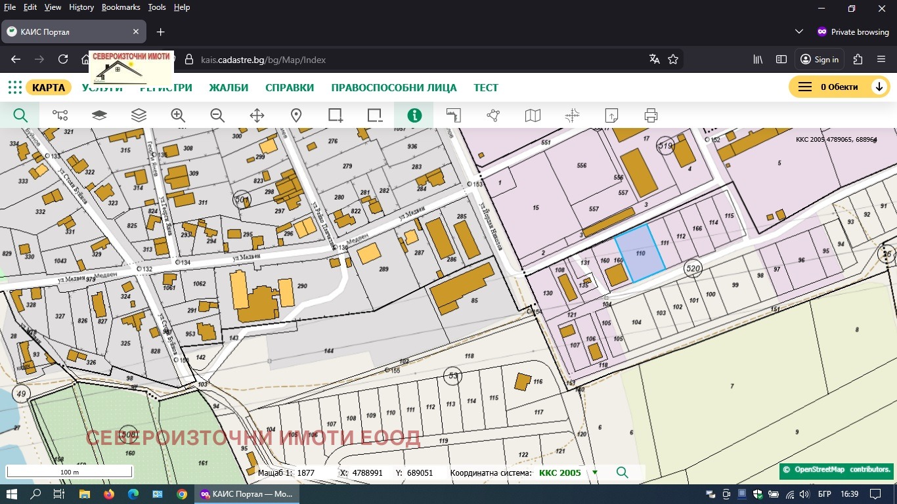Click the add rectangle selection tool

(x=336, y=115)
